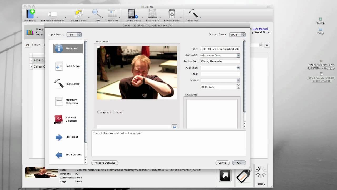Click the View magnifier toolbar icon

pyautogui.click(x=97, y=14)
